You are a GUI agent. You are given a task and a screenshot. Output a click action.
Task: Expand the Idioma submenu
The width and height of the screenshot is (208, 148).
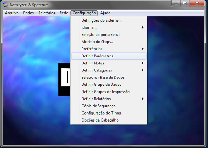pos(89,27)
